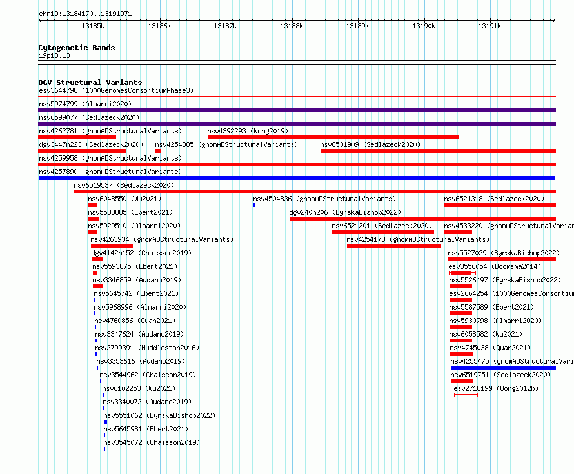
Task: Click nsv3545072 (Chaisson2019) label
Action: point(152,442)
